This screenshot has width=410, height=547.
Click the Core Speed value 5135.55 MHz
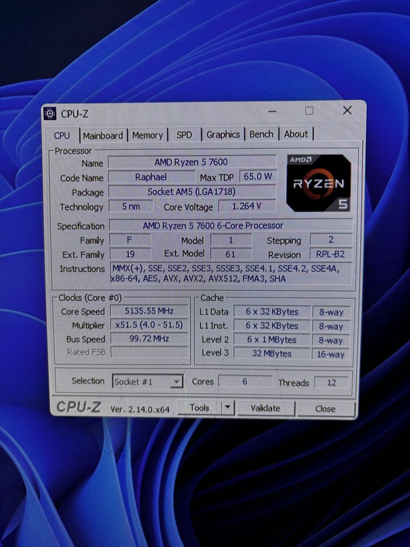pos(149,311)
